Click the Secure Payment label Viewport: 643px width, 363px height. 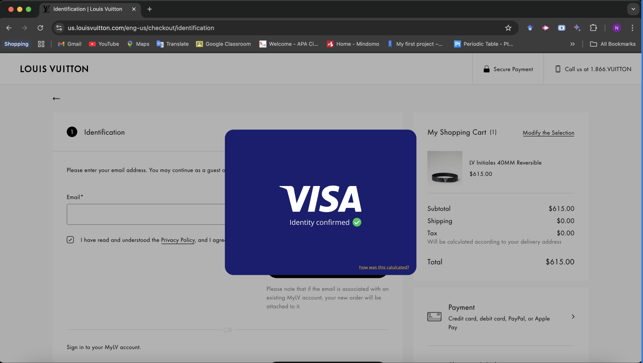tap(513, 69)
